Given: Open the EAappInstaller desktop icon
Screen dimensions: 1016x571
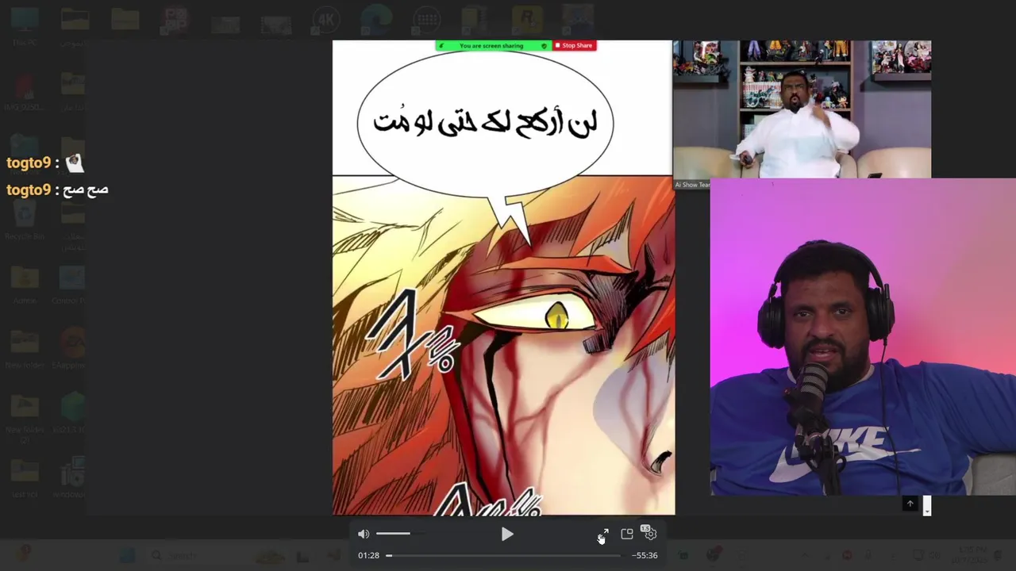Looking at the screenshot, I should (72, 349).
